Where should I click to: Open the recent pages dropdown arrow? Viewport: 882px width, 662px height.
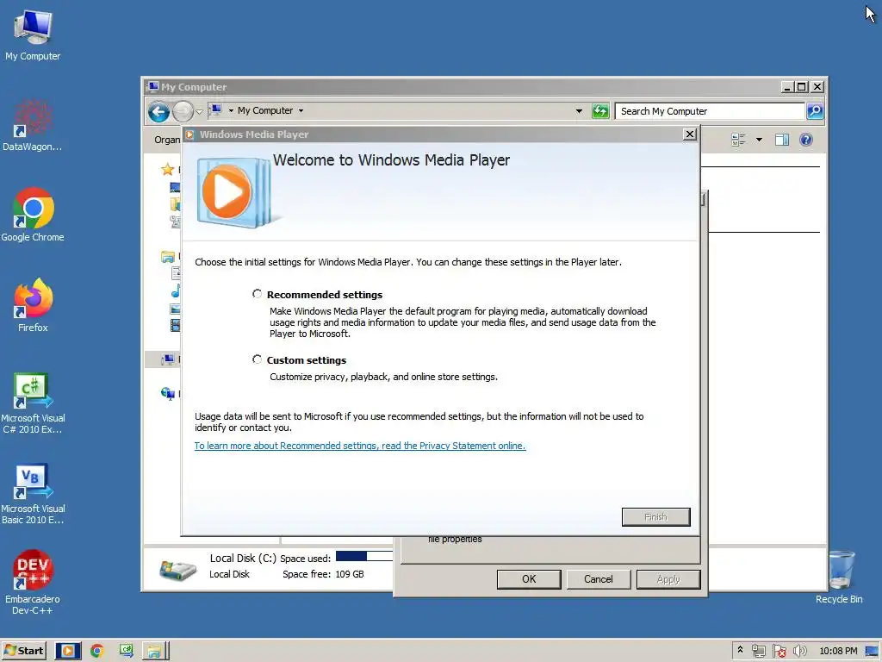click(199, 111)
